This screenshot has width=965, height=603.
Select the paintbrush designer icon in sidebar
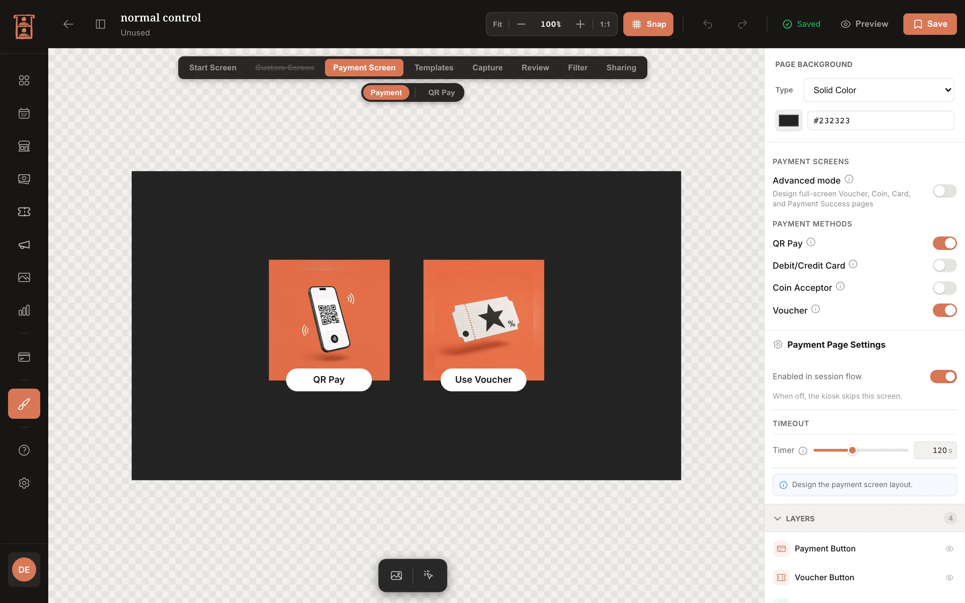24,404
